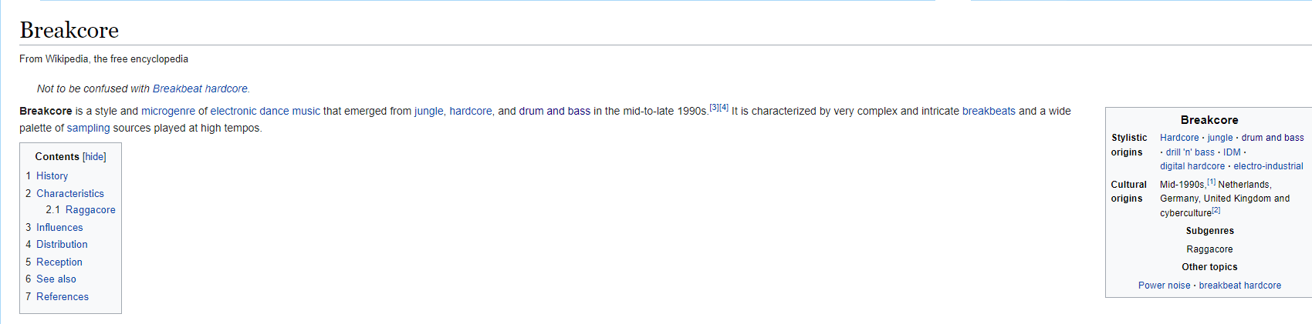Open drill 'n' bass infobox link
1312x324 pixels.
point(1190,152)
